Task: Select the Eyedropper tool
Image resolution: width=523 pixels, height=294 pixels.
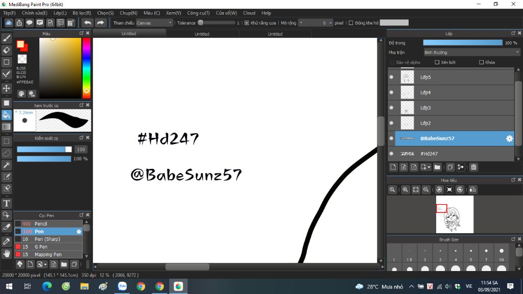Action: click(x=6, y=241)
